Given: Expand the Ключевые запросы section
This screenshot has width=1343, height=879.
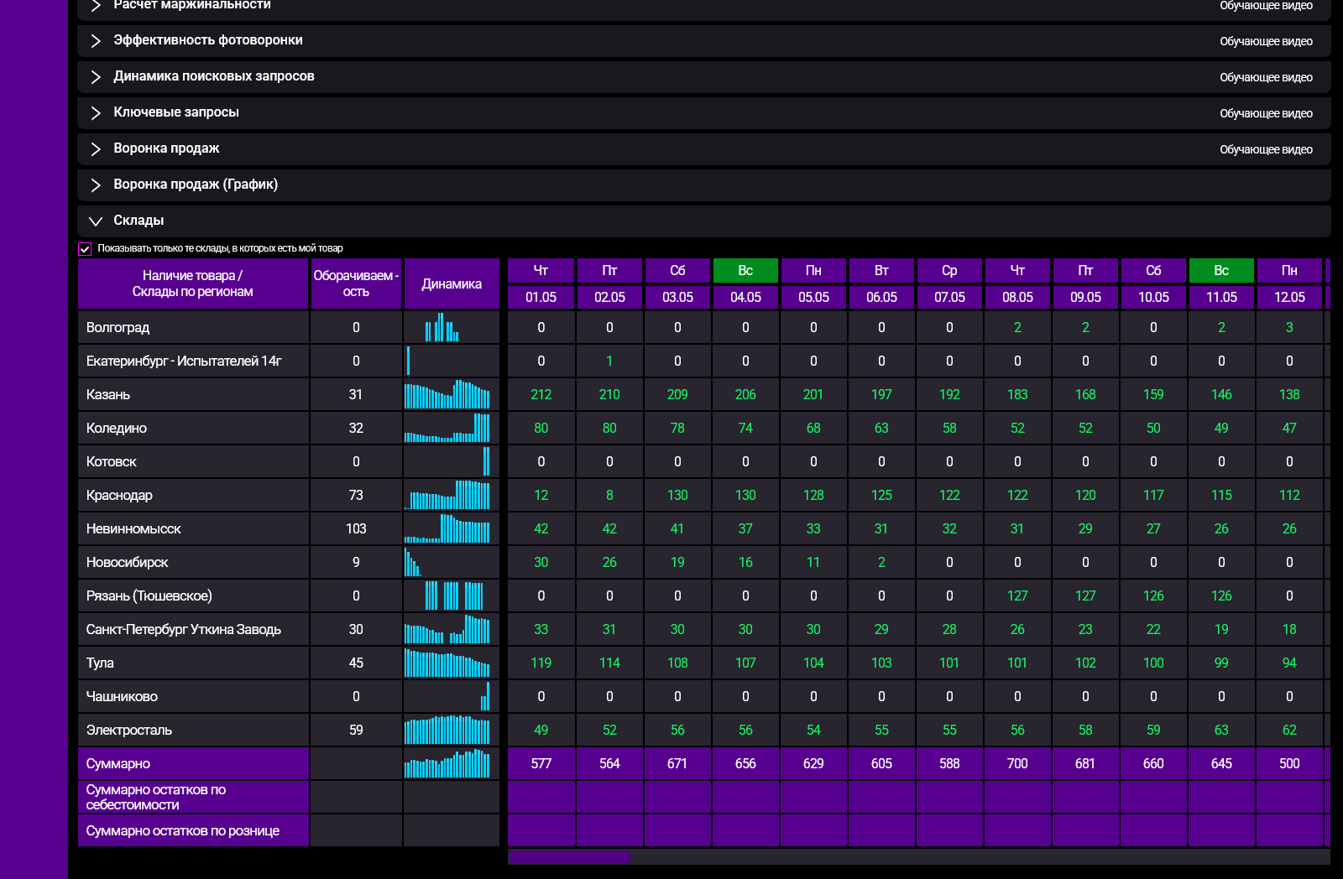Looking at the screenshot, I should point(96,113).
